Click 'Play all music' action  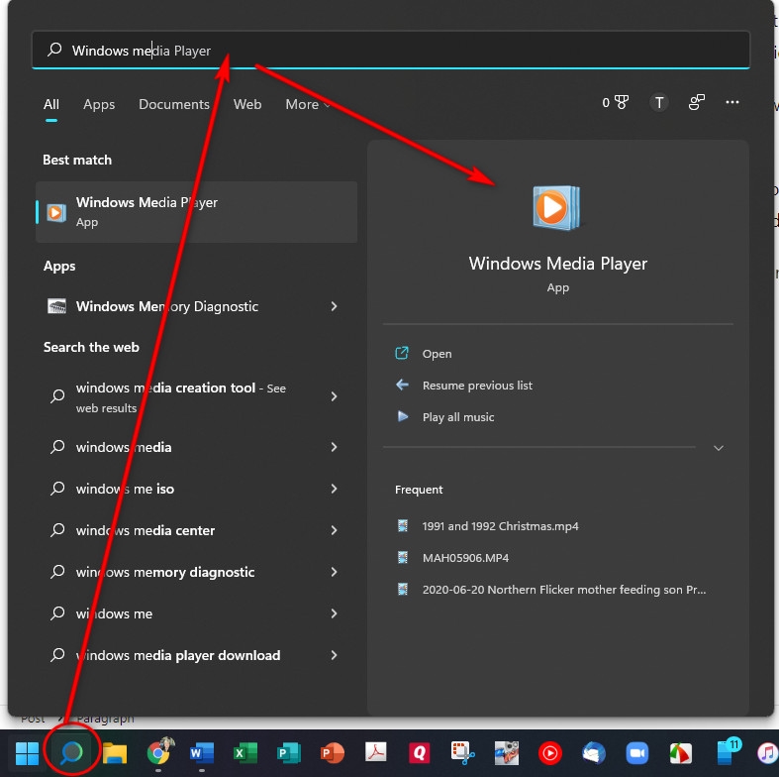pyautogui.click(x=457, y=417)
